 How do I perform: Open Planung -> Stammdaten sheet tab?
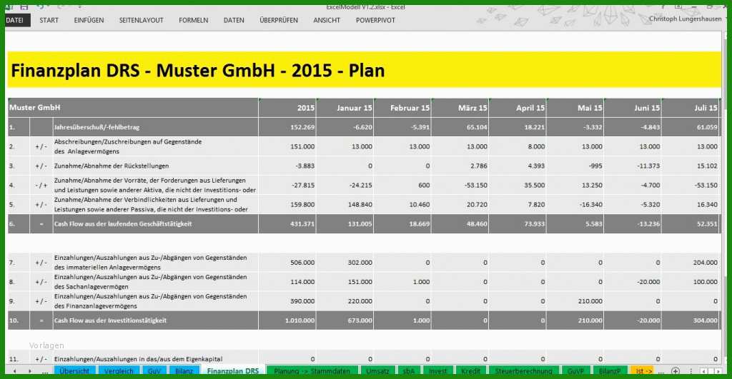[x=312, y=371]
